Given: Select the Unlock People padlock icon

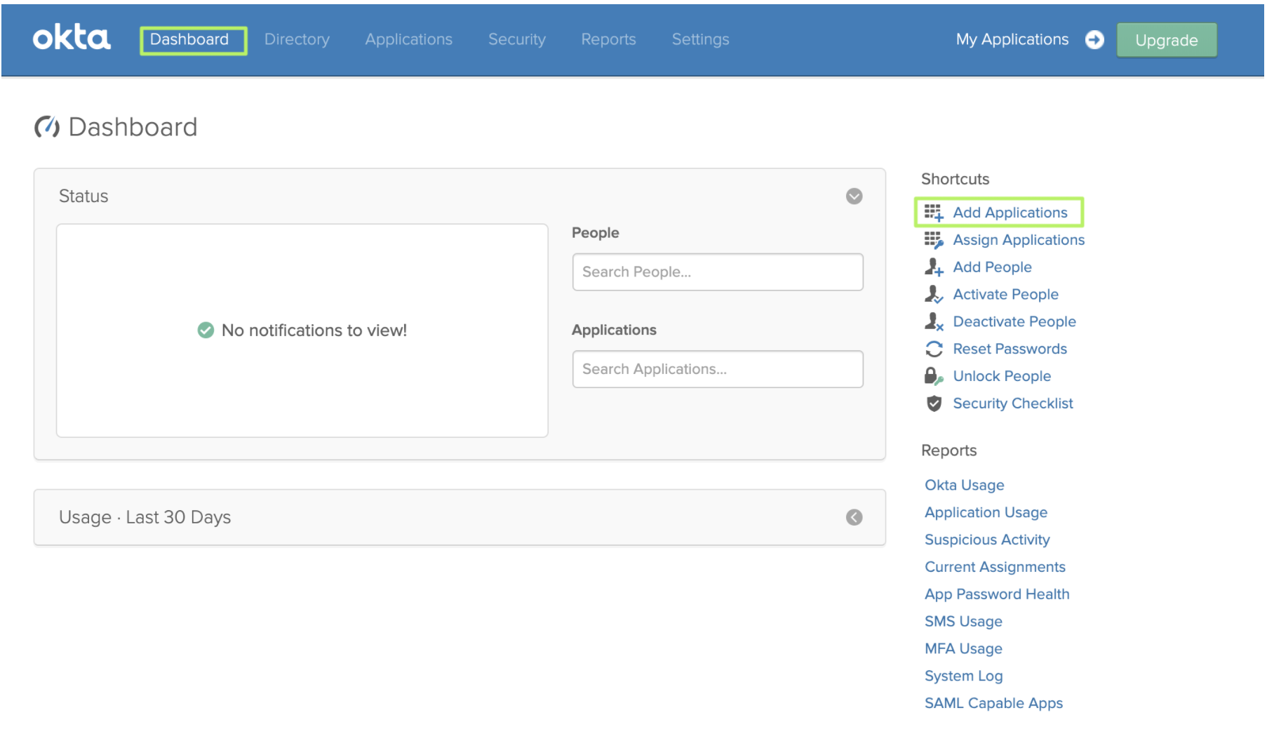Looking at the screenshot, I should [x=934, y=375].
